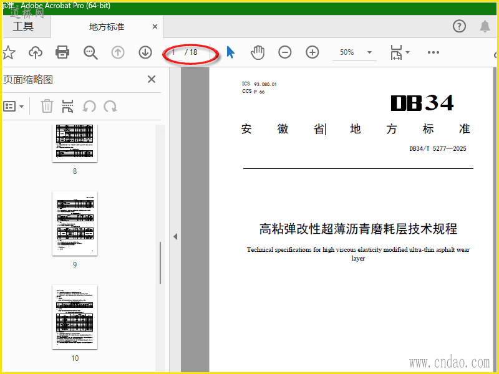Zoom out with the minus icon
The height and width of the screenshot is (374, 499).
[x=285, y=52]
